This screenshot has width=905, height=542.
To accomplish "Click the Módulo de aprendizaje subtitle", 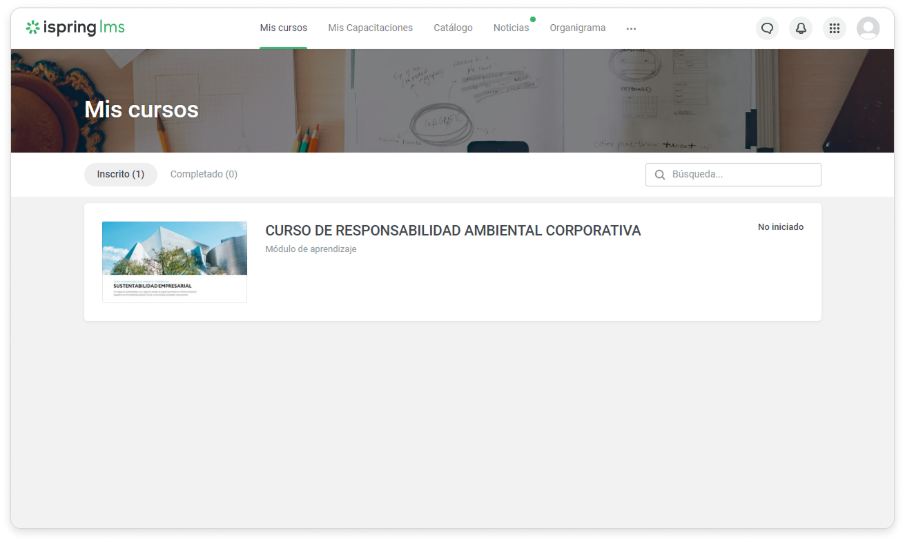I will click(311, 249).
